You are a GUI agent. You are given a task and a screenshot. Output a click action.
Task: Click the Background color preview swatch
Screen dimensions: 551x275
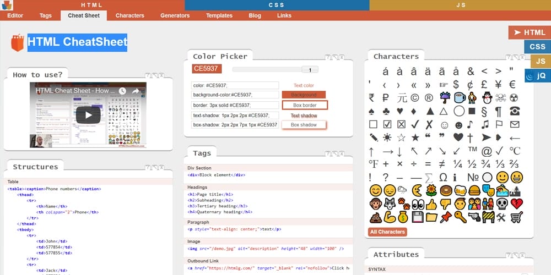coord(304,95)
